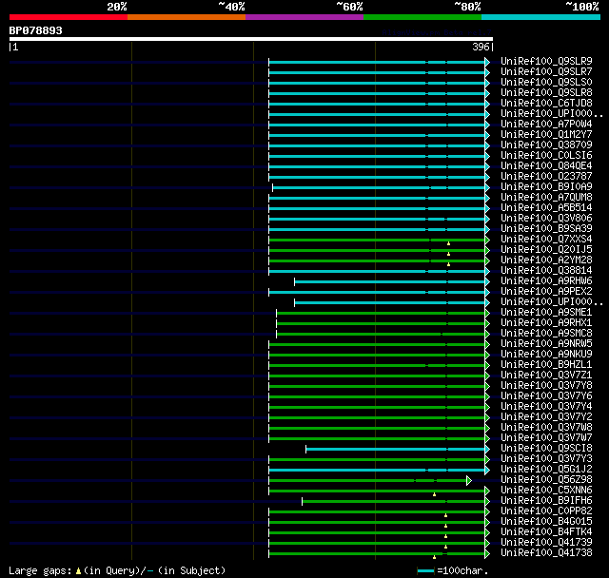The width and height of the screenshot is (609, 578).
Task: Open hit UniRef100_Q9SLR8
Action: pos(546,92)
